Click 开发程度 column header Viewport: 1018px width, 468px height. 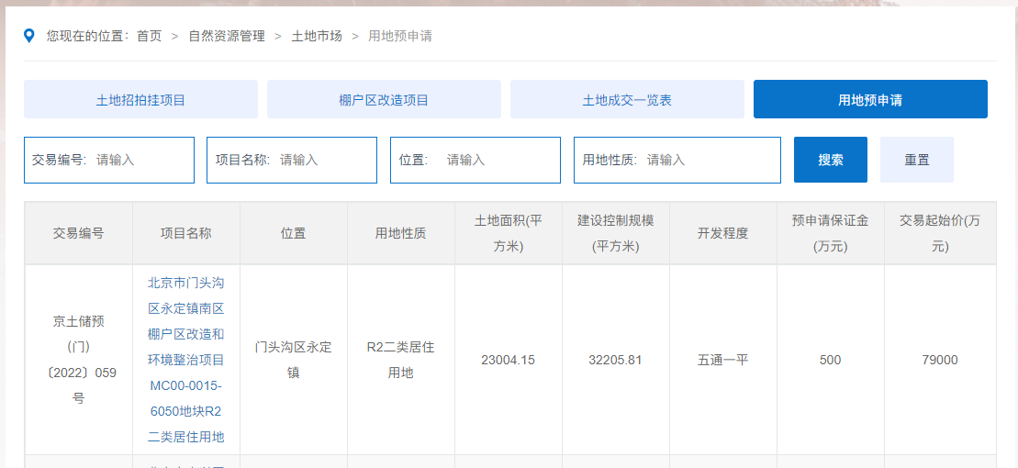coord(723,234)
